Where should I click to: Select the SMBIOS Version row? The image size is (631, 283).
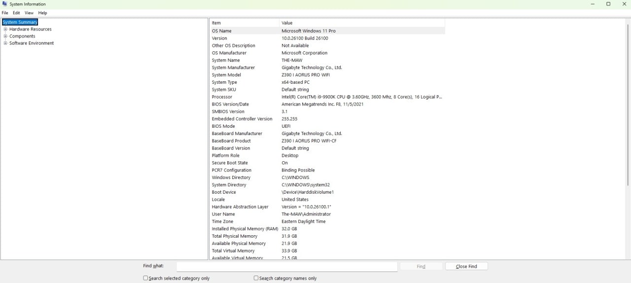point(327,111)
